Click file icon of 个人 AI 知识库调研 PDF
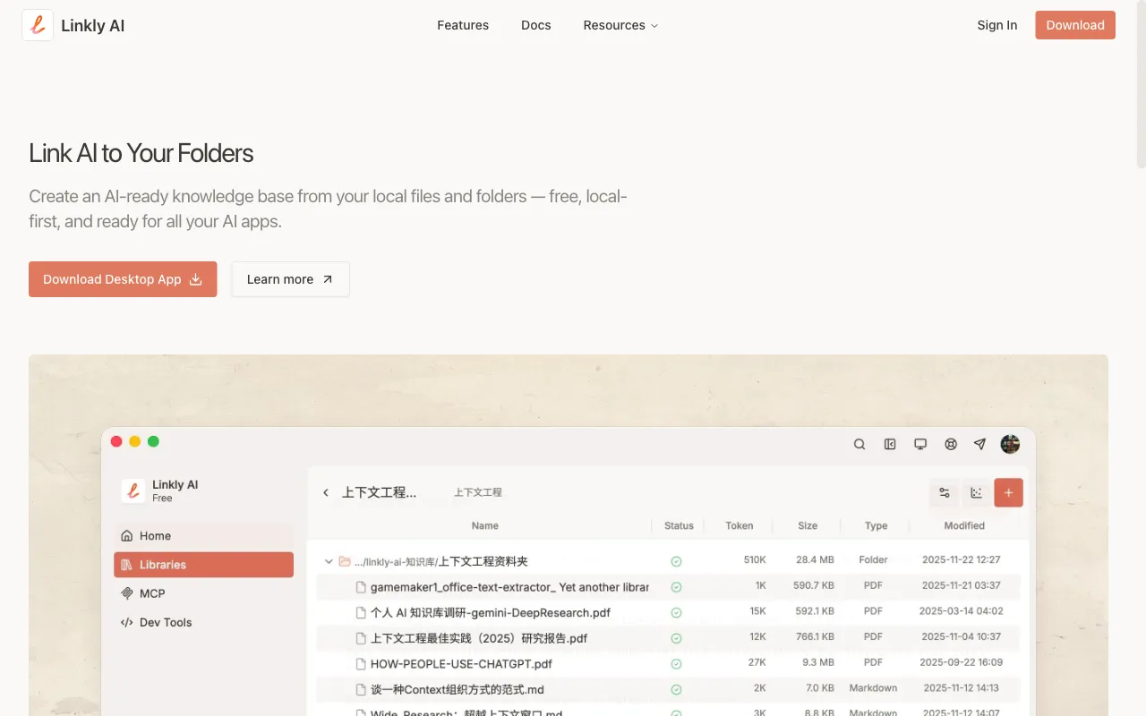Viewport: 1146px width, 716px height. pyautogui.click(x=362, y=613)
